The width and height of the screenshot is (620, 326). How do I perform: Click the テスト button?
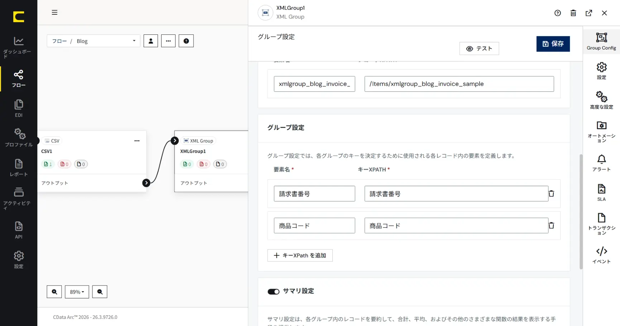tap(479, 48)
